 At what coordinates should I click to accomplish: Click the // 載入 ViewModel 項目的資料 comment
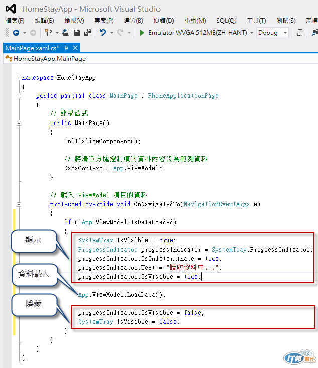point(99,195)
